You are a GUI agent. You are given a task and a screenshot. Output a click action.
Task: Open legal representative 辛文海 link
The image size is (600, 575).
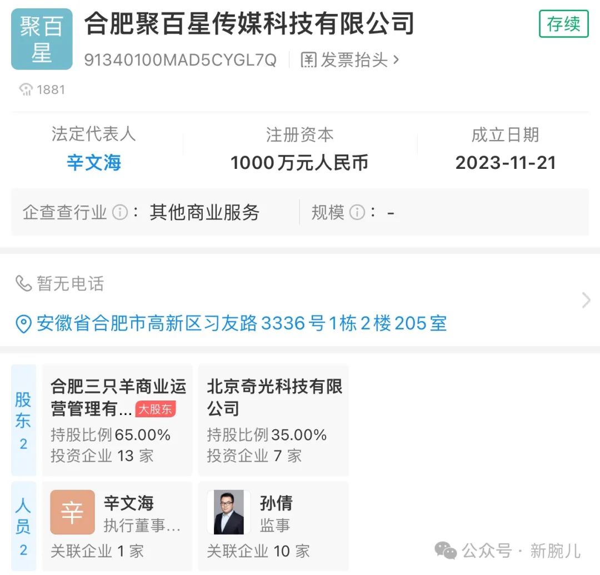(x=93, y=163)
